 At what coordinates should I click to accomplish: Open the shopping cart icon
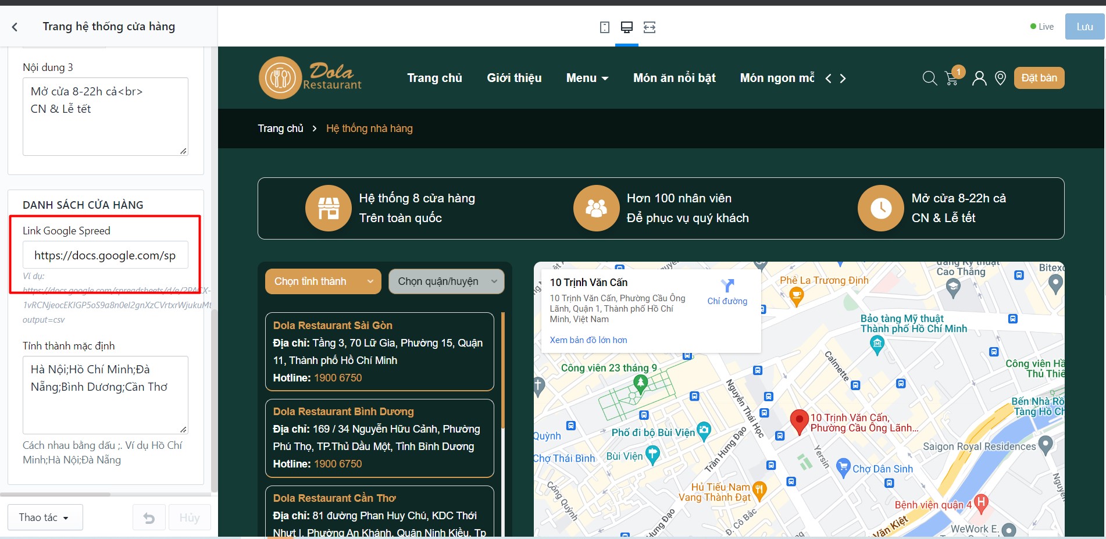pos(952,78)
